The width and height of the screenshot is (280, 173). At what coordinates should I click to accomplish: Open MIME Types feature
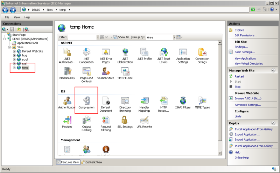tap(202, 103)
